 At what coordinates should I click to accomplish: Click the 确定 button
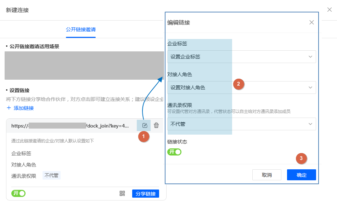(x=301, y=175)
